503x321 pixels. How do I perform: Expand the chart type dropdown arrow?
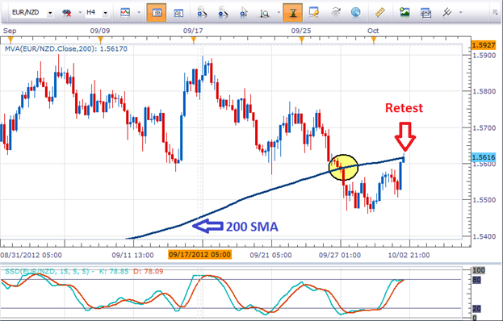click(x=139, y=12)
